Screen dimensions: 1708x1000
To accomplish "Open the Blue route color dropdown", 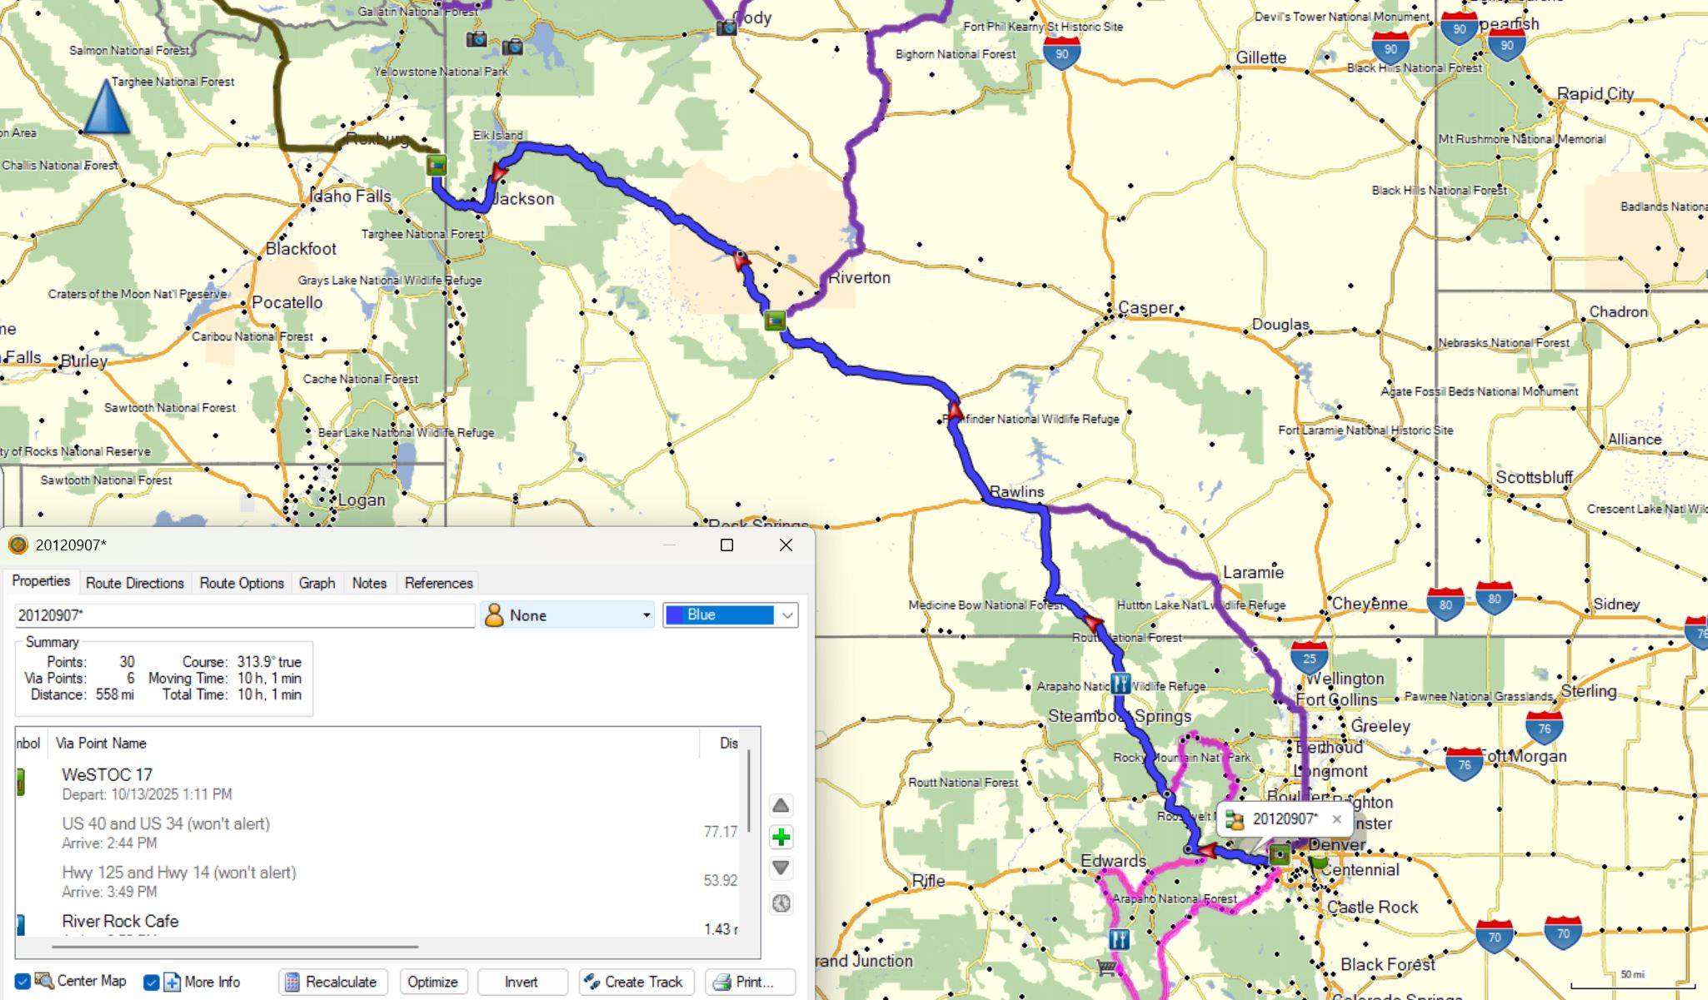I will click(x=730, y=615).
